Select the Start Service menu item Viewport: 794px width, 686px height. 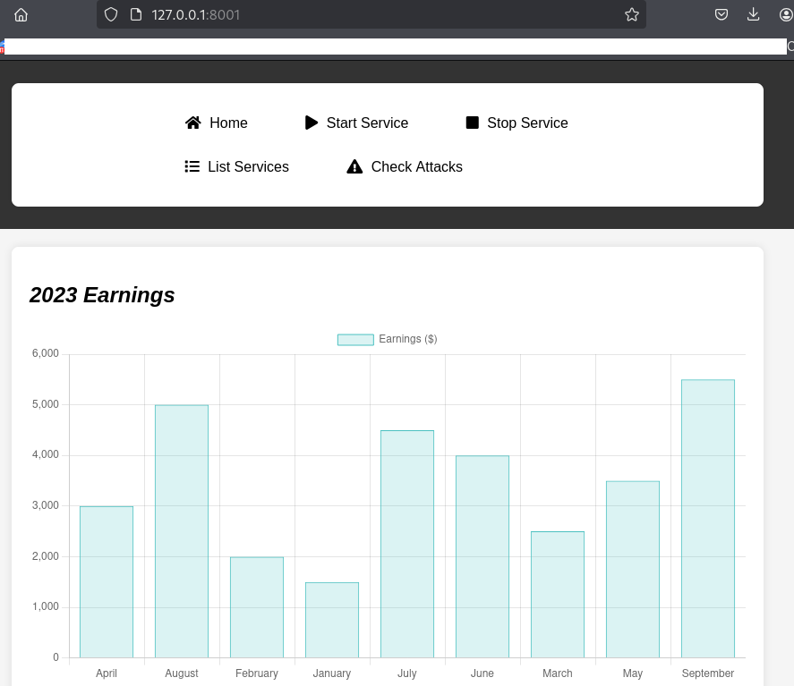(367, 123)
